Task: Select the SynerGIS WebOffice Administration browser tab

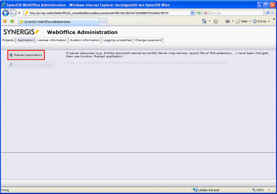Action: [58, 22]
